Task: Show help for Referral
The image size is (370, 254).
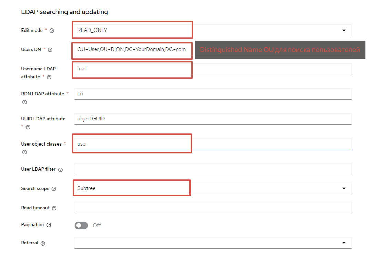Action: 43,243
